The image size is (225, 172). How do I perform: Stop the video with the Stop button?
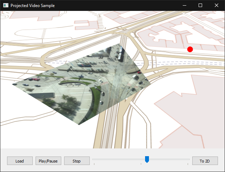(x=76, y=161)
